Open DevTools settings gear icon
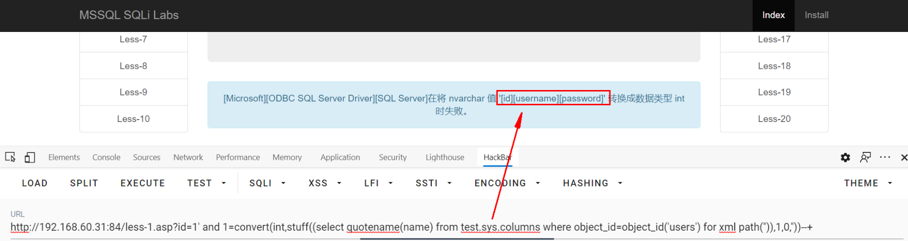This screenshot has width=908, height=241. pos(845,157)
